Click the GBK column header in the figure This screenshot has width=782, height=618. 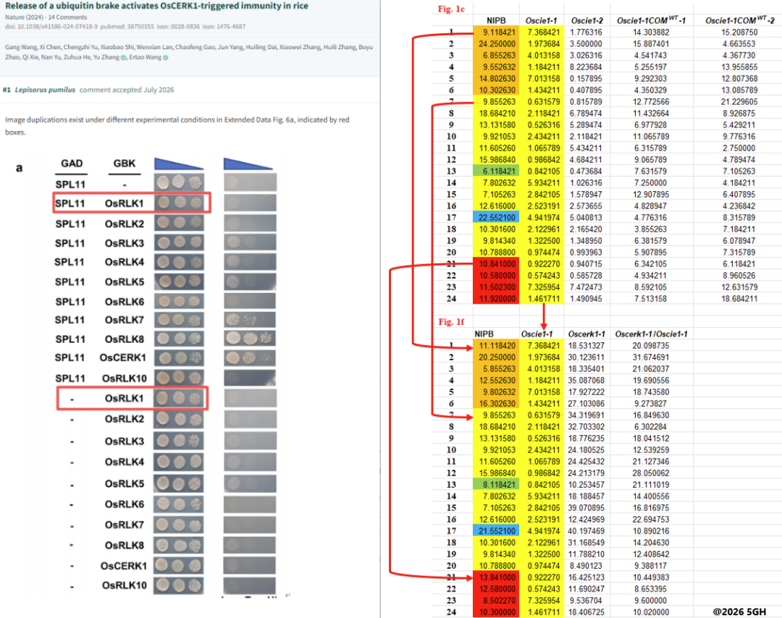pyautogui.click(x=125, y=164)
